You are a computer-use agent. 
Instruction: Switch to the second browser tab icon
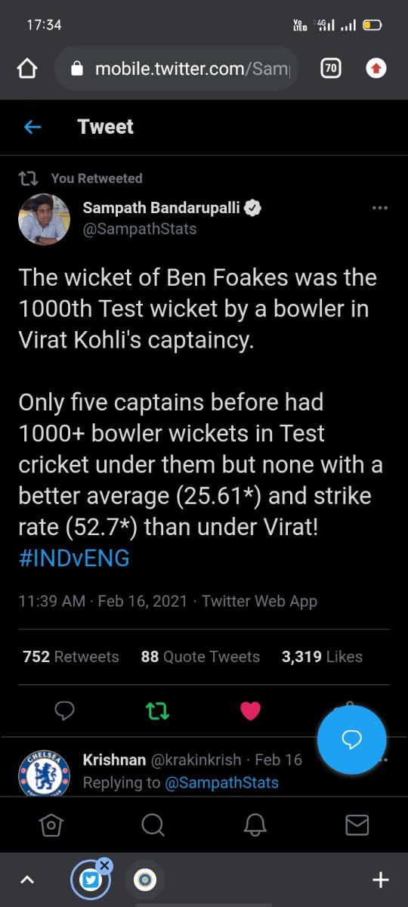point(144,880)
